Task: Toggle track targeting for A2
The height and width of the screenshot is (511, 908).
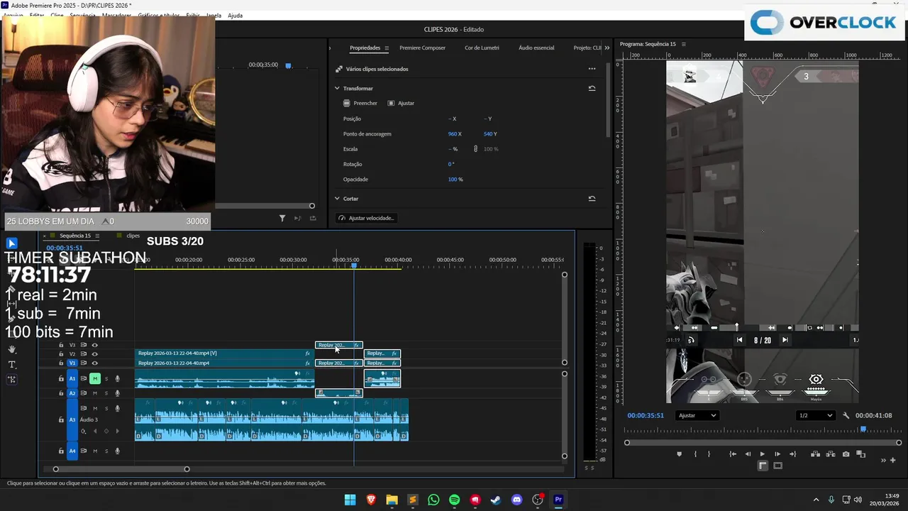Action: coord(72,393)
